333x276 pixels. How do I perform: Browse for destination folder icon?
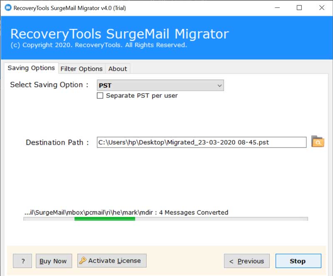click(x=318, y=141)
